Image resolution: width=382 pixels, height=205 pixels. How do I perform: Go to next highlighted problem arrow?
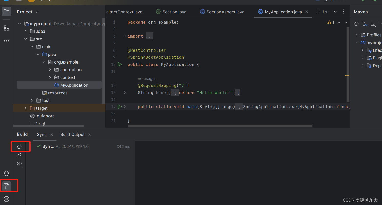click(346, 23)
